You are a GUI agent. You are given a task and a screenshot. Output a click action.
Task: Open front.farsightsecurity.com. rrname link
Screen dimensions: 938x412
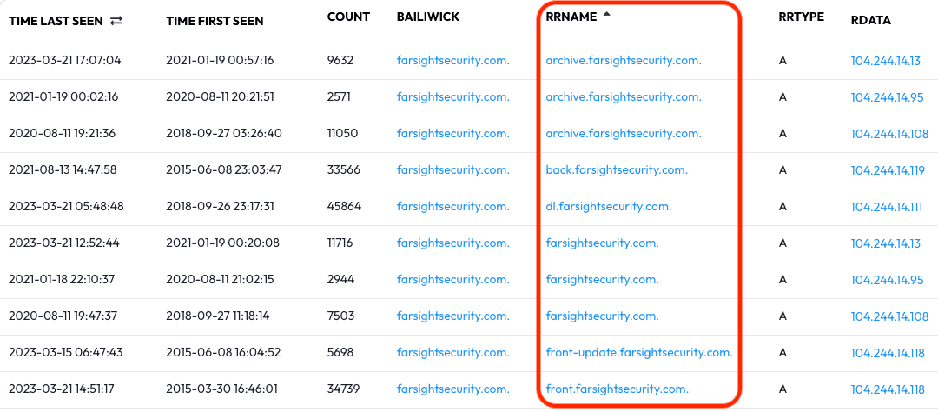618,389
